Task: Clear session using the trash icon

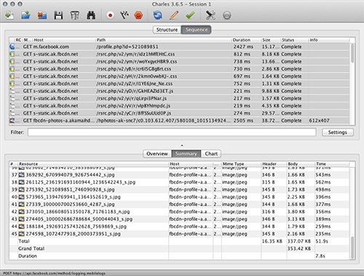Action: [74, 15]
